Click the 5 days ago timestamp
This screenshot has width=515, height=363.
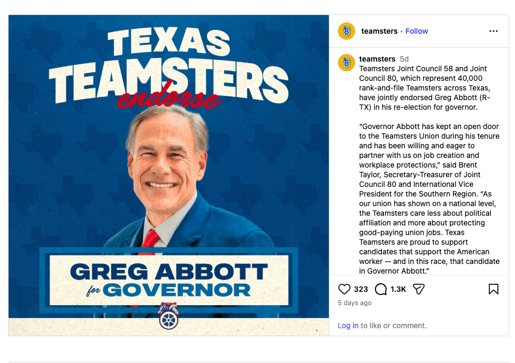[355, 303]
